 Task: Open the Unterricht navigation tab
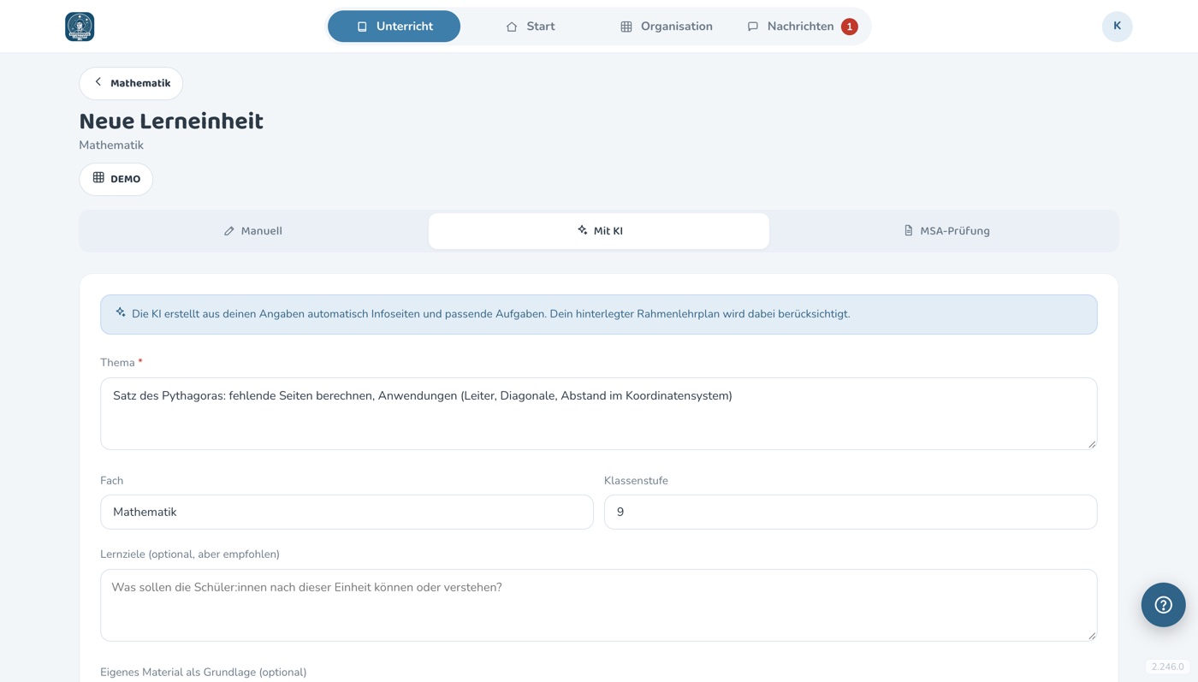394,27
